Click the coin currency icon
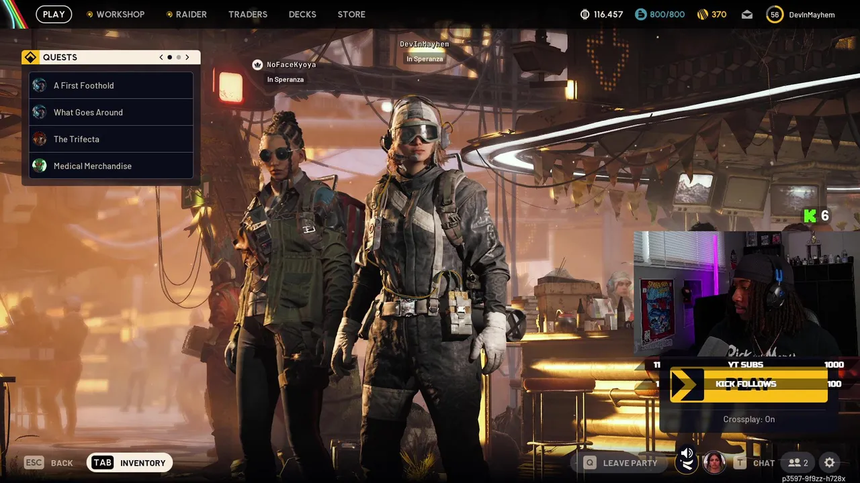 (x=585, y=14)
